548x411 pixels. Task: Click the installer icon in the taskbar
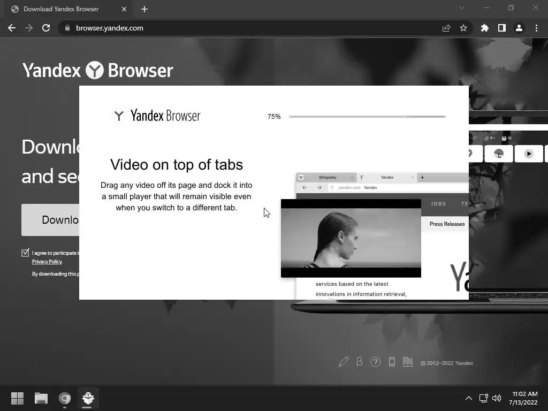click(x=88, y=398)
